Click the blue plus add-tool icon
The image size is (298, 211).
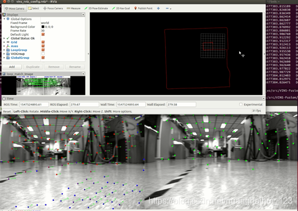(x=158, y=9)
